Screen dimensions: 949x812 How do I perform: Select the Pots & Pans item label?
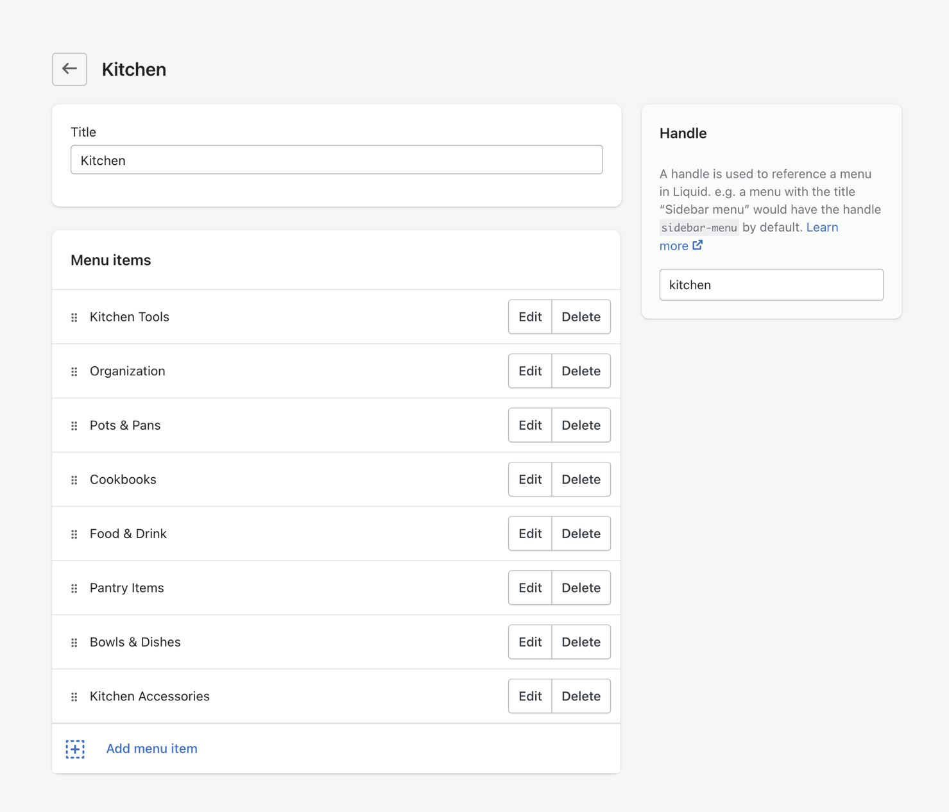pos(125,425)
